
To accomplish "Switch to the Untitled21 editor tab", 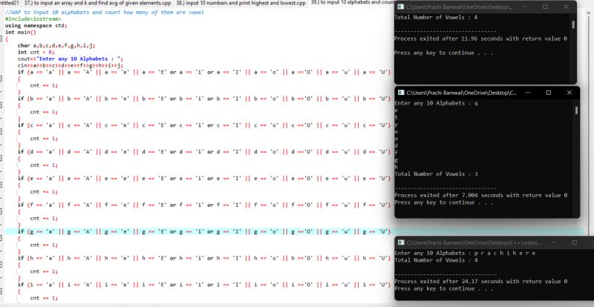I will (x=10, y=3).
